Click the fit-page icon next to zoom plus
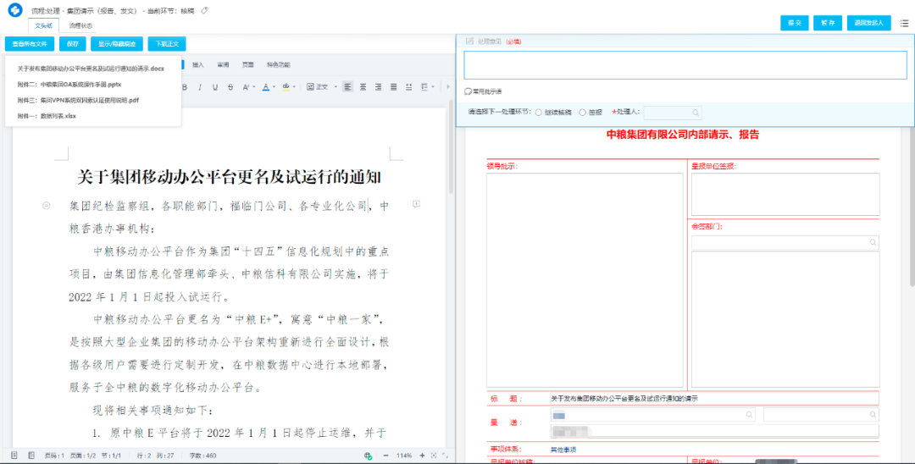This screenshot has height=464, width=915. 434,456
